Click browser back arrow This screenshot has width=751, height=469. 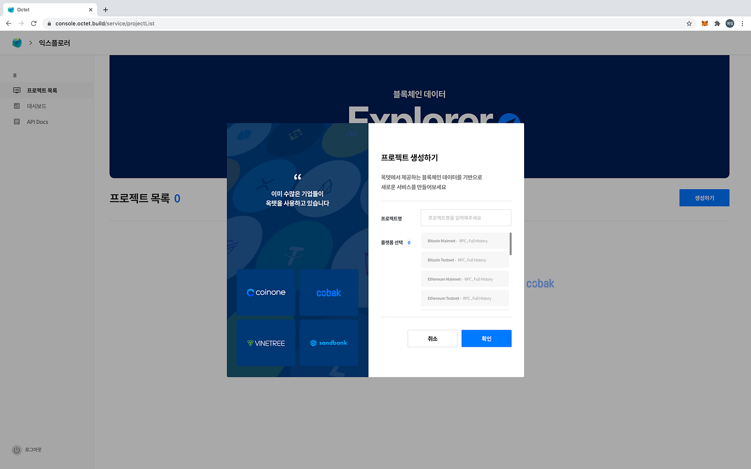coord(9,24)
